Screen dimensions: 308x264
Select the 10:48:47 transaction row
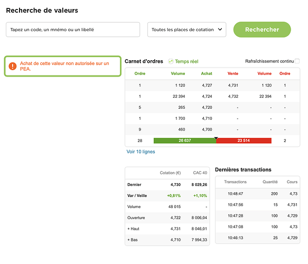pyautogui.click(x=257, y=194)
